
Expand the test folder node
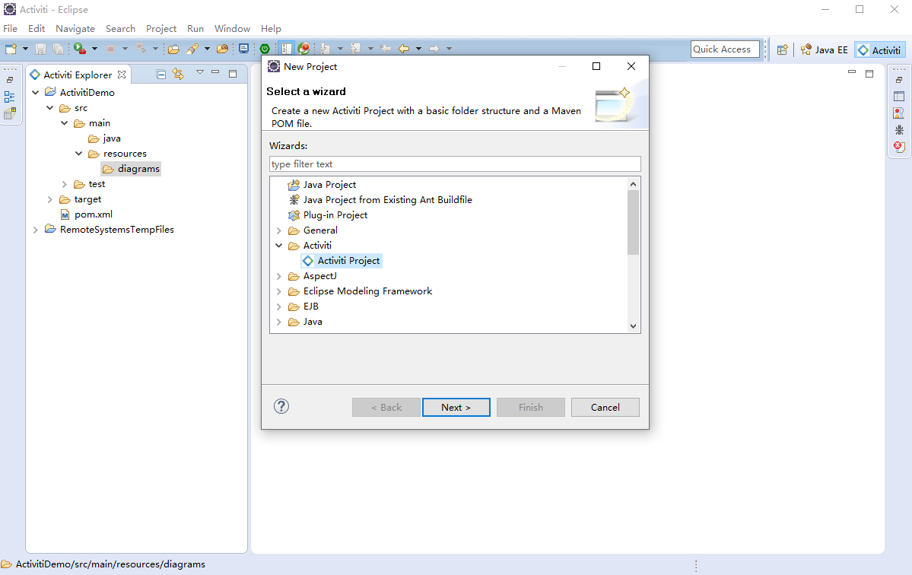click(64, 184)
